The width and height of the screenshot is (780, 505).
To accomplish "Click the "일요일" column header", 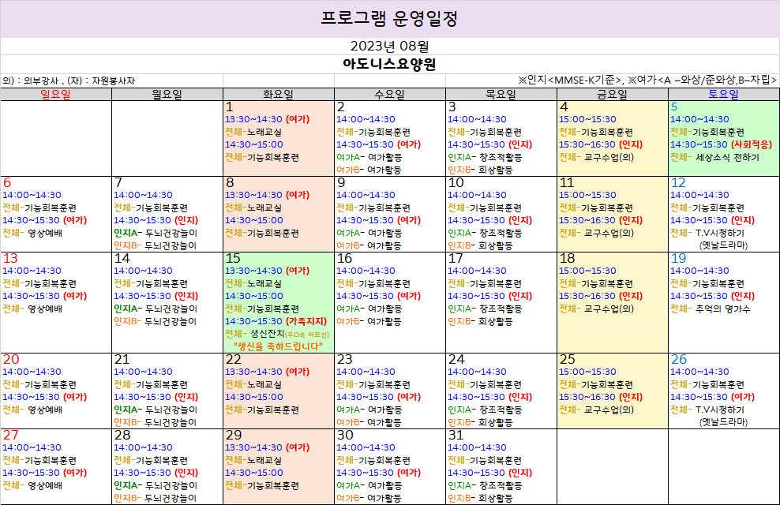I will point(56,95).
